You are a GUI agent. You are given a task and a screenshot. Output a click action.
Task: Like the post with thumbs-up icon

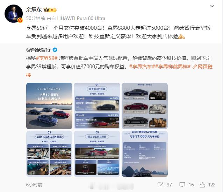202,185
